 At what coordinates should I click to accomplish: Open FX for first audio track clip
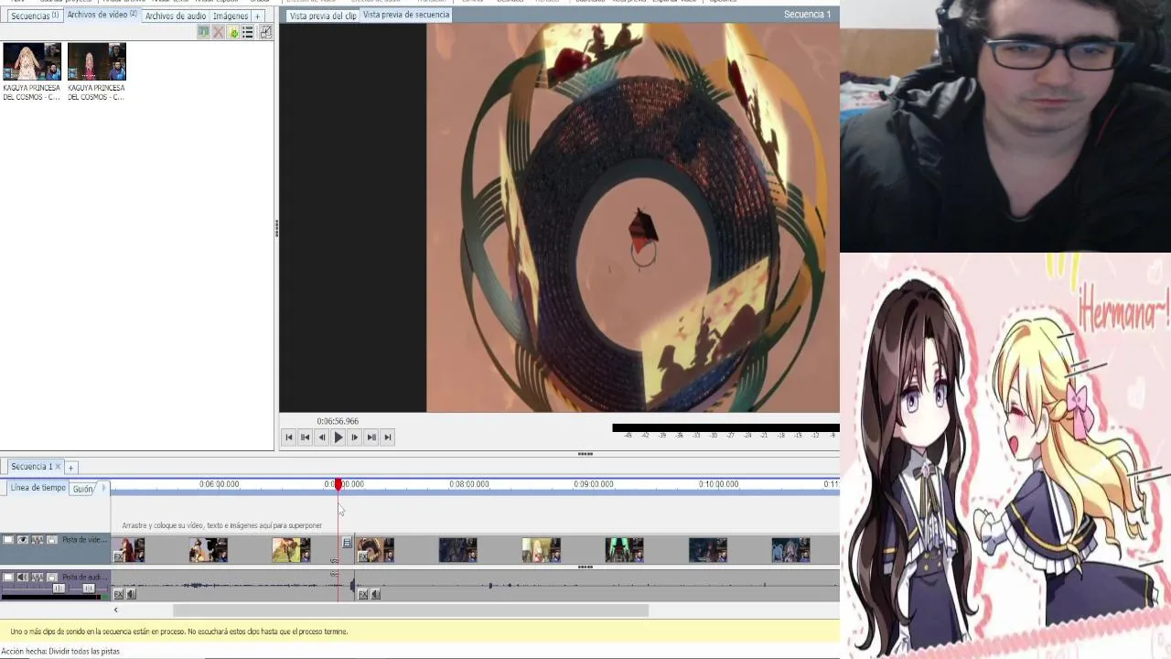[119, 594]
